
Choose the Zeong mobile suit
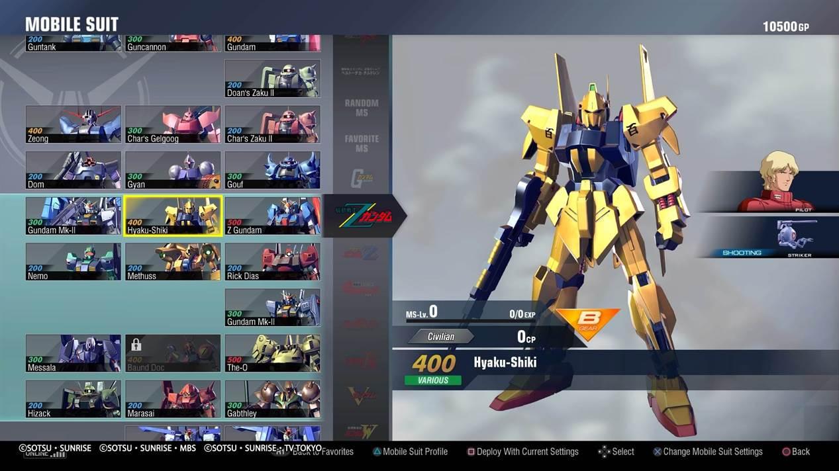click(x=74, y=124)
